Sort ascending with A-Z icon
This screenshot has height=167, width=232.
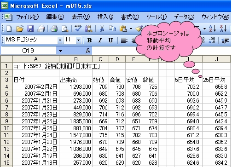pyautogui.click(x=213, y=28)
